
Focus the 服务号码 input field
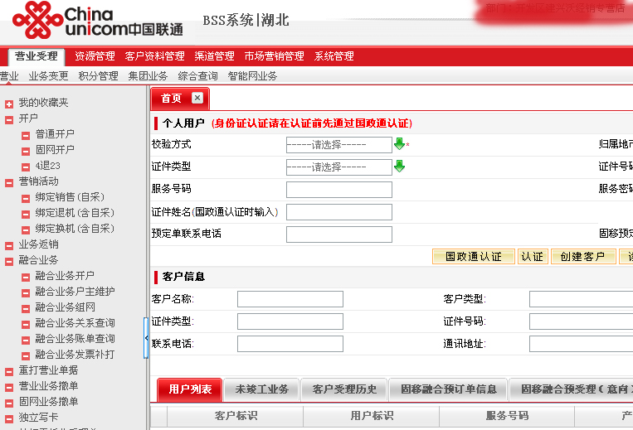(x=339, y=190)
